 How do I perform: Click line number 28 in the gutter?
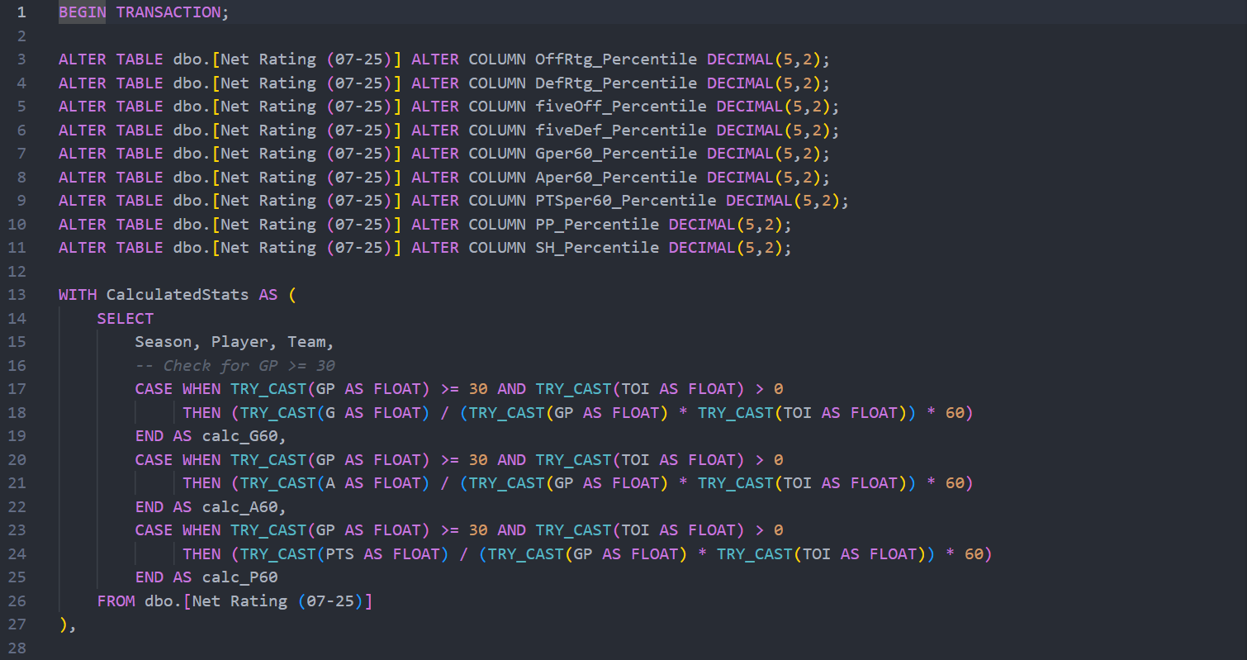(x=17, y=648)
